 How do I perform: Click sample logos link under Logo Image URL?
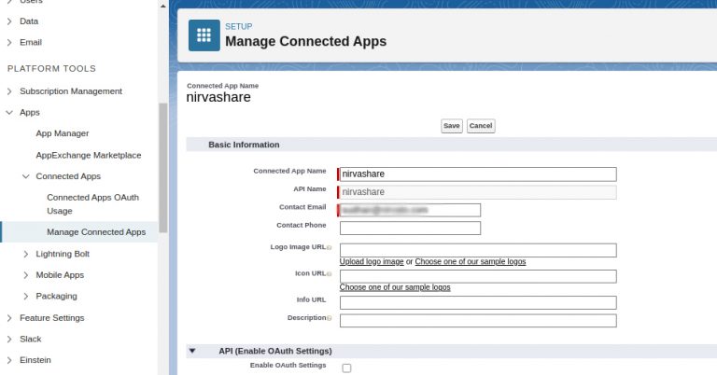tap(471, 262)
